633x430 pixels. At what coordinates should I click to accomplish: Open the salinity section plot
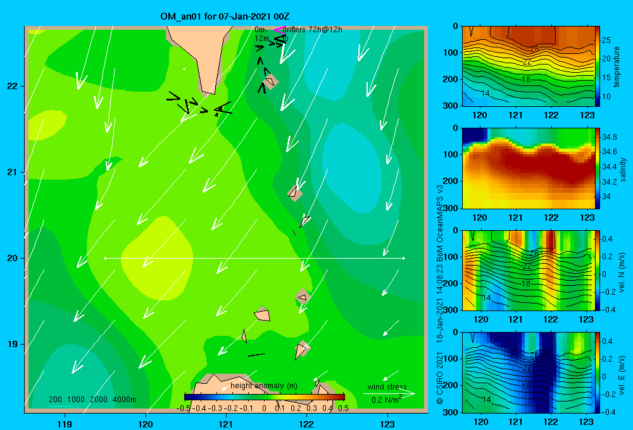point(528,168)
